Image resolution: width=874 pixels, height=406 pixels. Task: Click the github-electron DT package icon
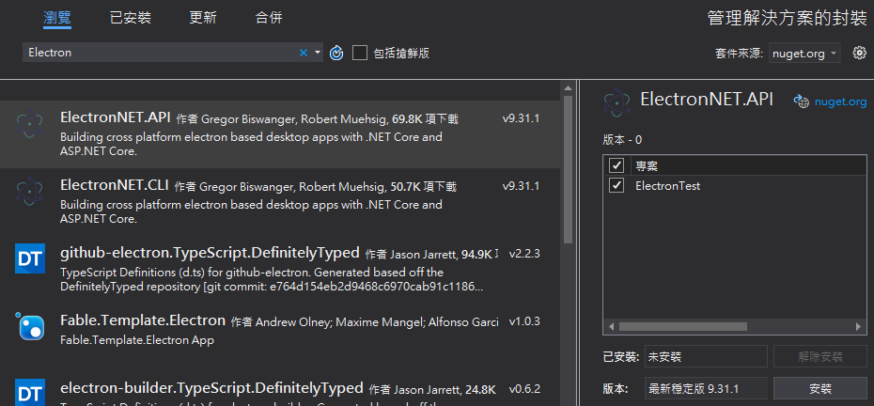(29, 258)
